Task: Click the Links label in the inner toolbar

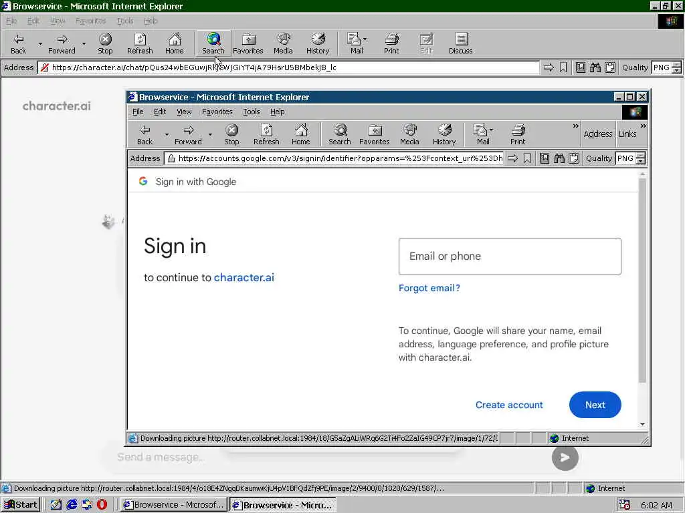Action: pyautogui.click(x=627, y=134)
